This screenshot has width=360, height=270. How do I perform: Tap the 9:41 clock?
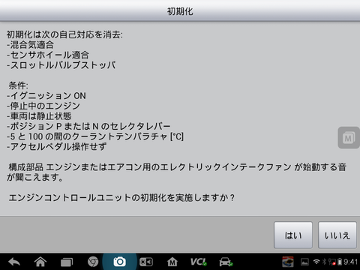click(350, 262)
